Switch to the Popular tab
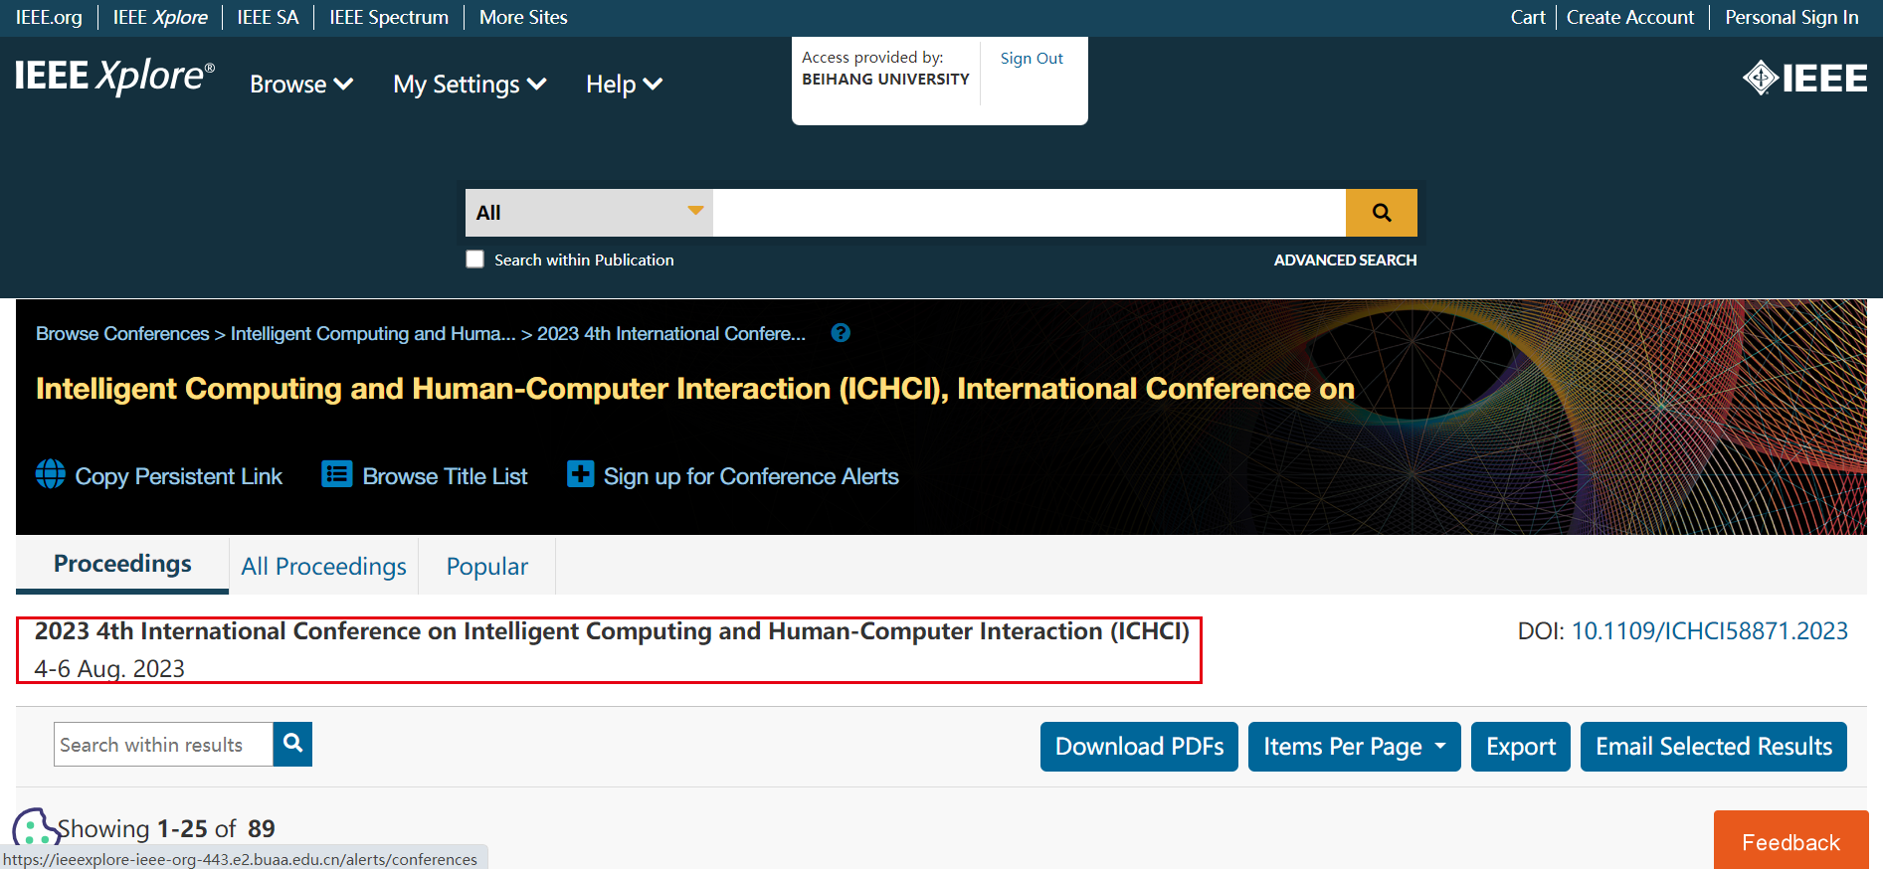 486,566
